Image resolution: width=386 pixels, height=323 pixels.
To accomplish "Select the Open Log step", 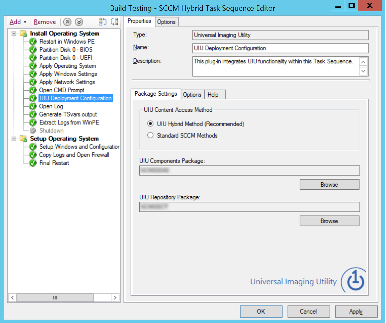I will [x=51, y=106].
